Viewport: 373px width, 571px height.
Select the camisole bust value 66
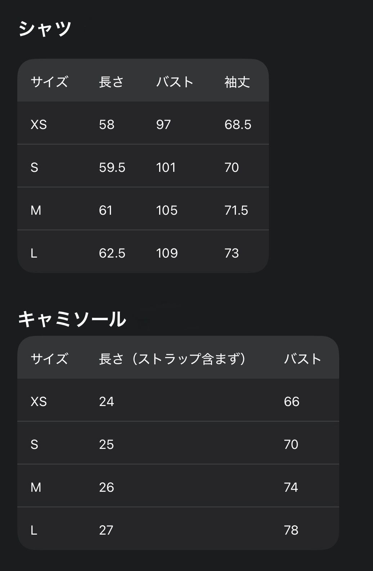point(292,402)
